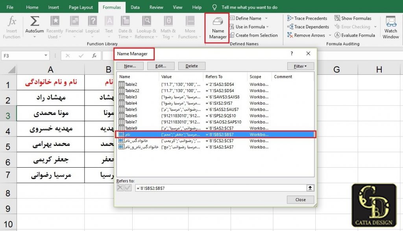Click the formula bar fx icon
This screenshot has height=231, width=403.
[94, 56]
